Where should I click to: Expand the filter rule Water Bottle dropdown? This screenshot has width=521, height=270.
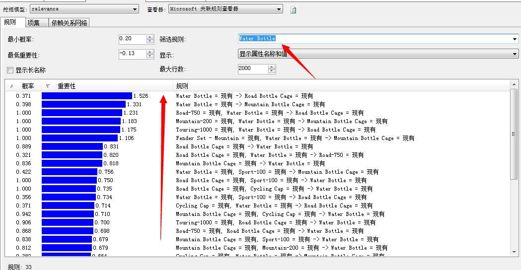[515, 39]
